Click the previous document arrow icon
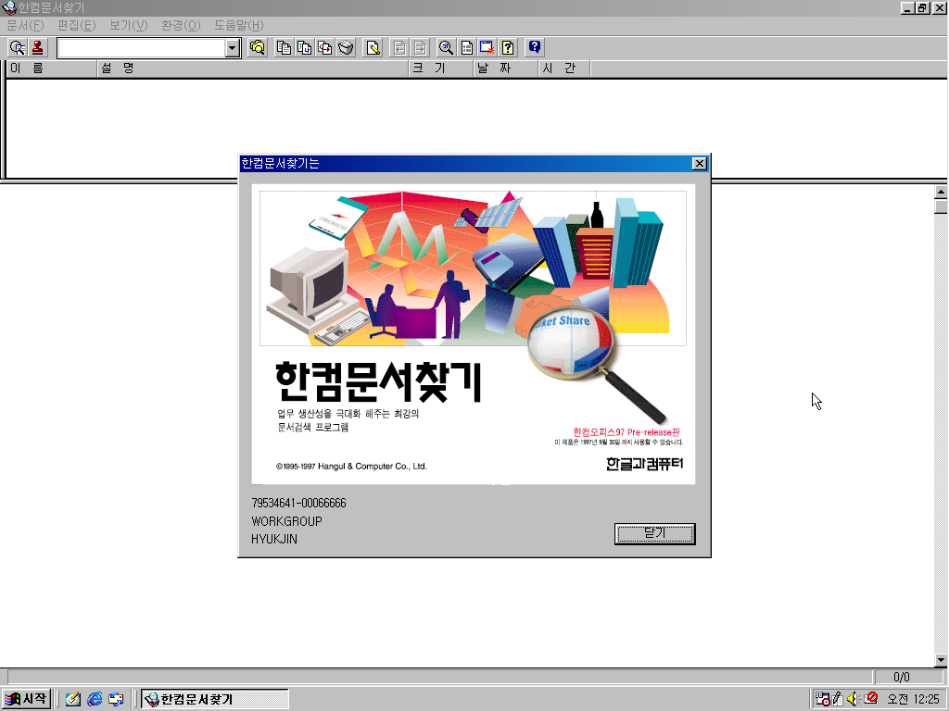Viewport: 949px width, 711px height. (399, 48)
